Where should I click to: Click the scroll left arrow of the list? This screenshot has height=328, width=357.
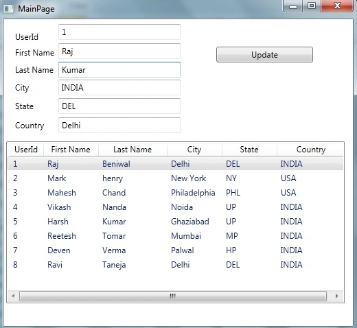click(x=13, y=296)
